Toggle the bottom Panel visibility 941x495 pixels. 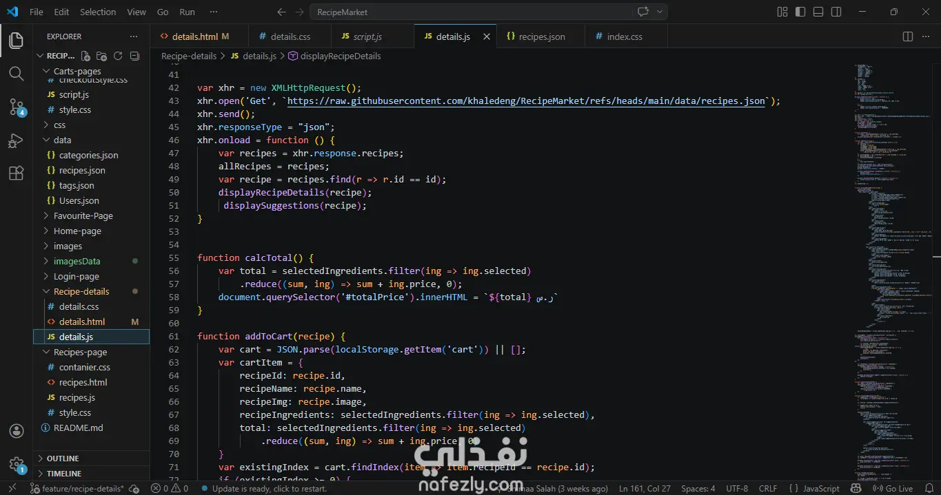[818, 12]
